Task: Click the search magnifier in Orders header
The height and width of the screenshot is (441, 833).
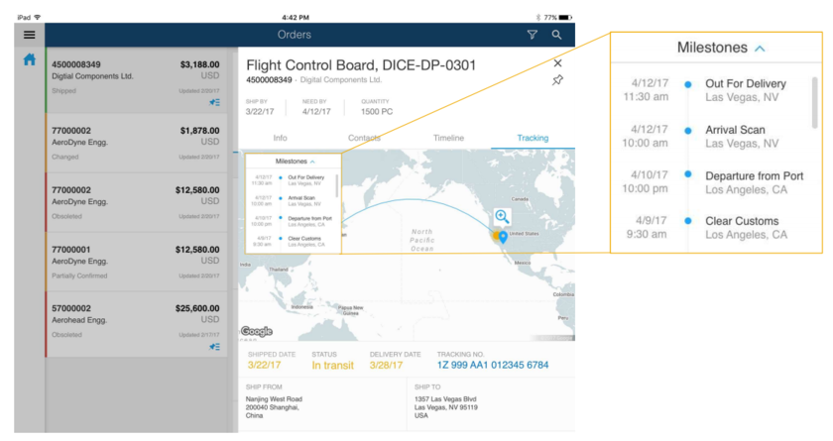Action: click(x=557, y=35)
